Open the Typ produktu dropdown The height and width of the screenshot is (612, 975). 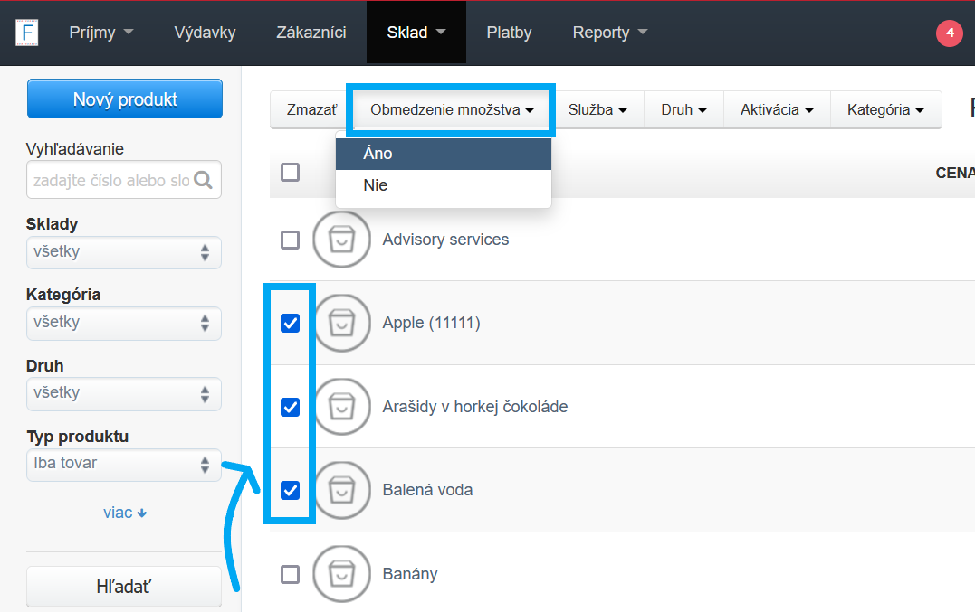tap(124, 464)
